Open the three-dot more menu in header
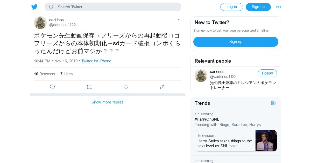 click(x=279, y=7)
